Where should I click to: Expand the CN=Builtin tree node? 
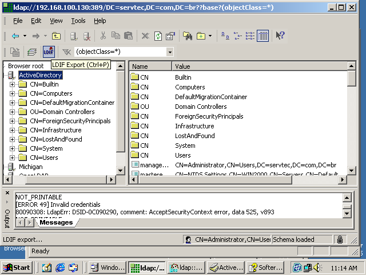pyautogui.click(x=12, y=84)
